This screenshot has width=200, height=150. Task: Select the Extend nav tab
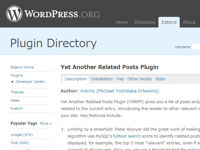pyautogui.click(x=169, y=22)
